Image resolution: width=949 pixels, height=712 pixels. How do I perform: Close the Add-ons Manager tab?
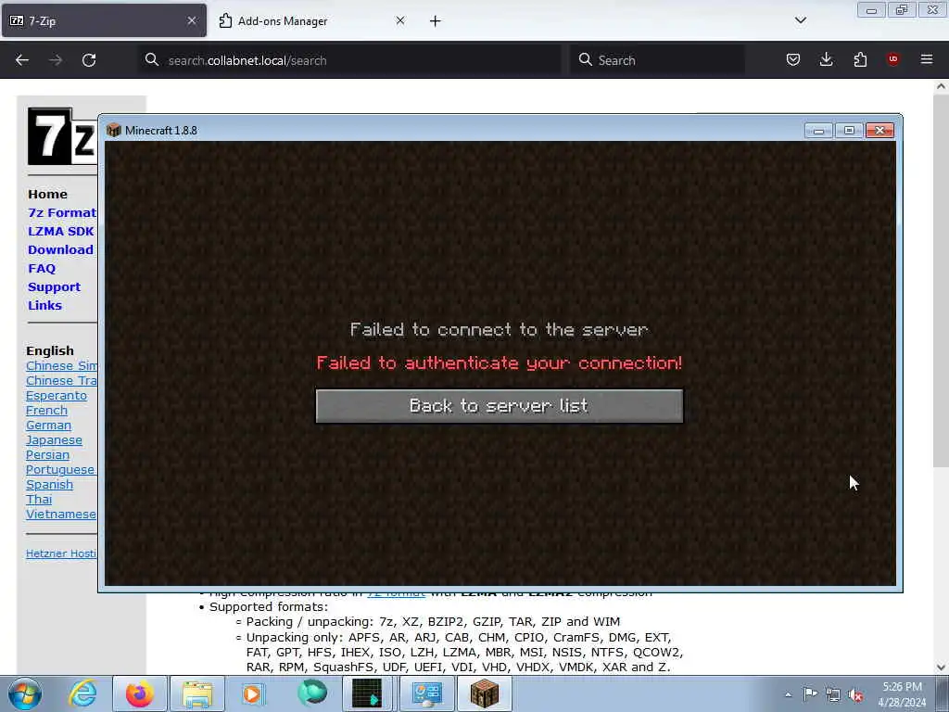(400, 20)
